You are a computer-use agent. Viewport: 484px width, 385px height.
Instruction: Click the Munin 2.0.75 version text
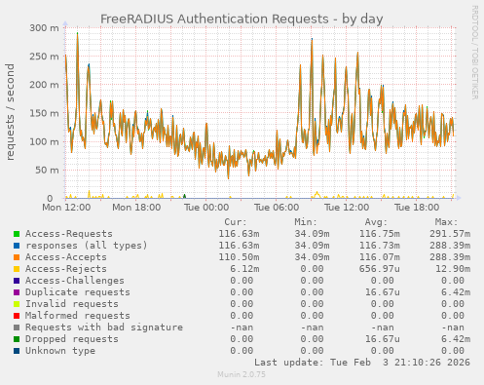(242, 374)
